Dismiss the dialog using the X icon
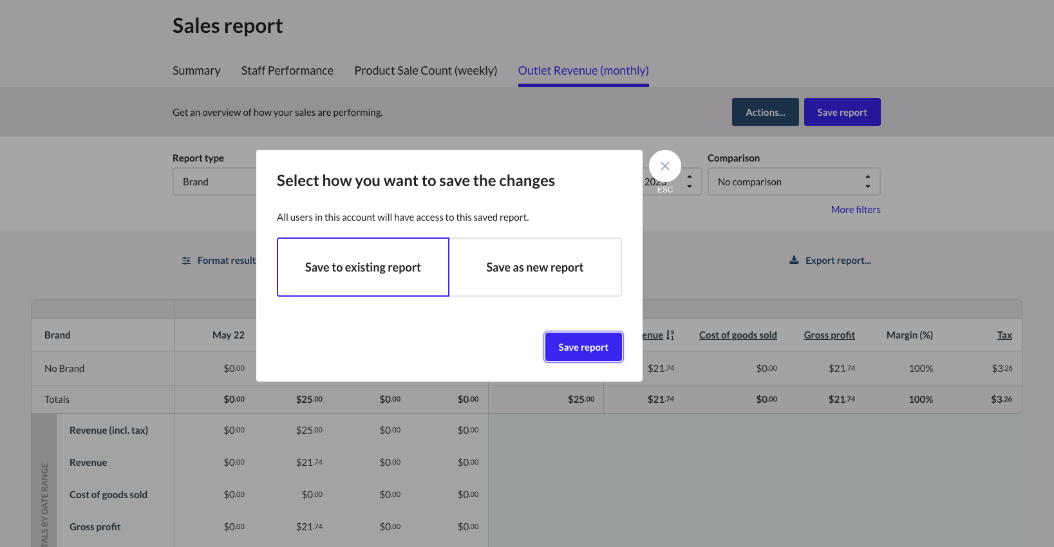Viewport: 1054px width, 547px height. [x=664, y=165]
